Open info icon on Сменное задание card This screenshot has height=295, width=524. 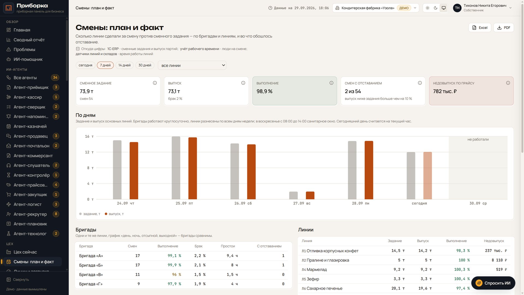[155, 83]
